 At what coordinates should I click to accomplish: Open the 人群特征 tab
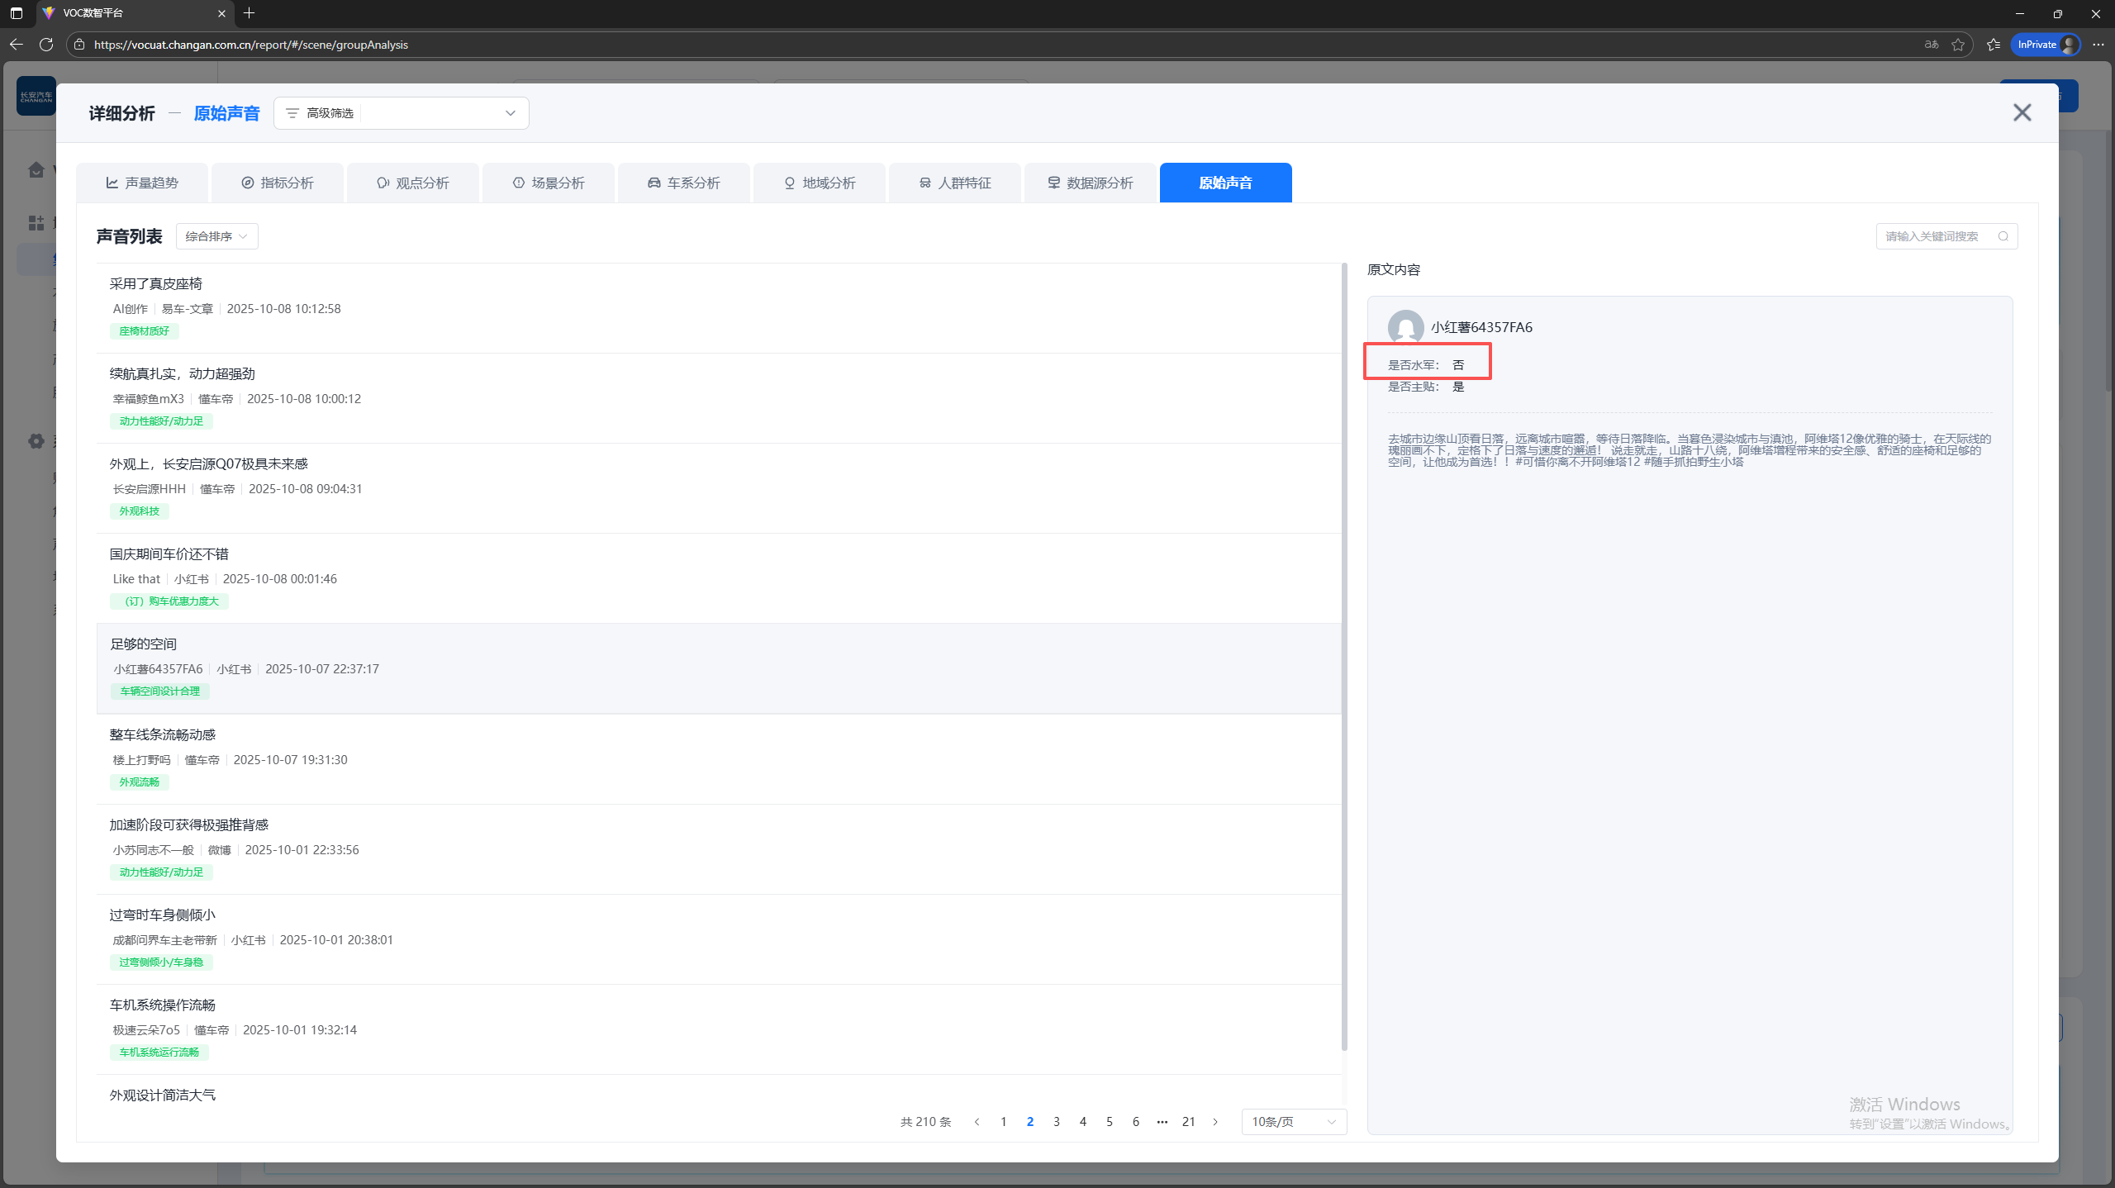pos(954,183)
